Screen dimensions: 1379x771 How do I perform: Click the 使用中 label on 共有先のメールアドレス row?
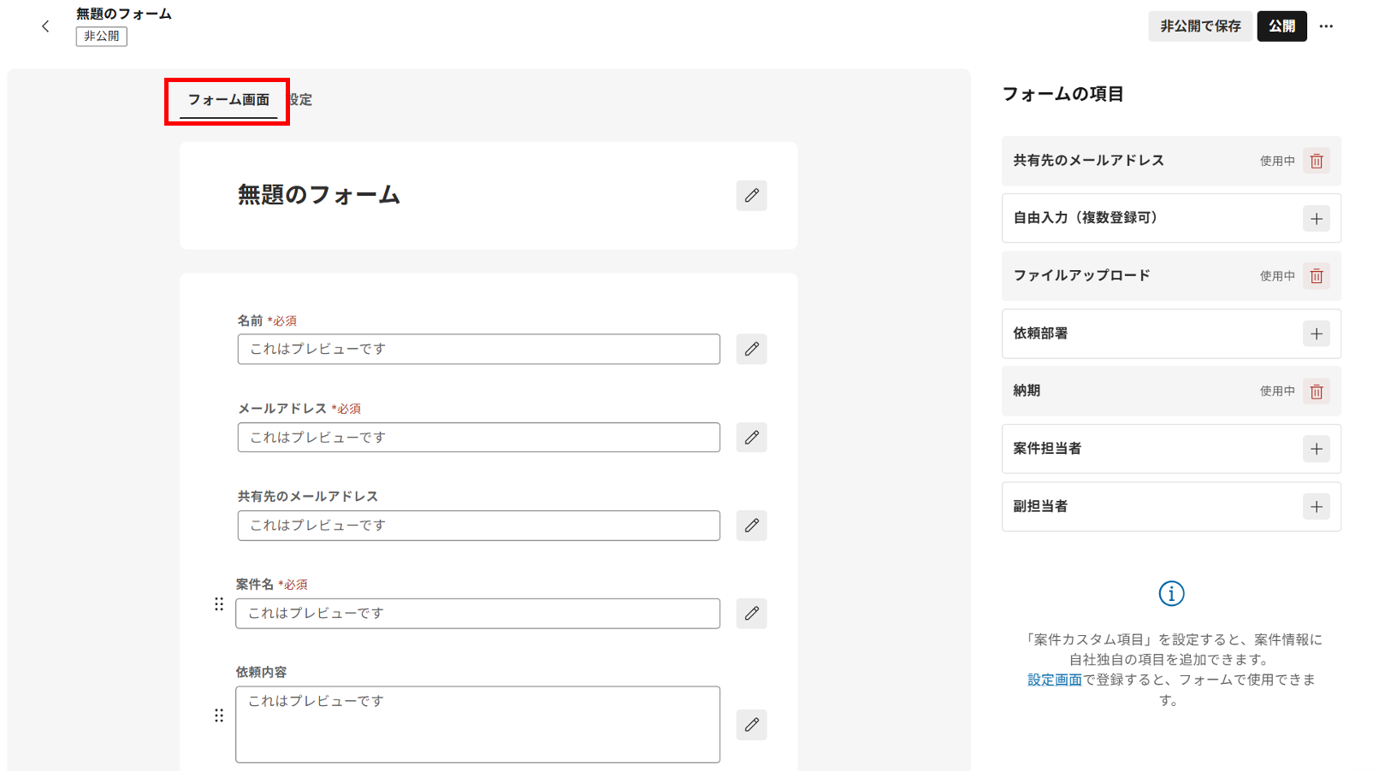[x=1277, y=161]
